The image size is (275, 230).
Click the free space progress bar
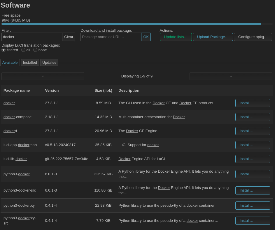[x=137, y=24]
